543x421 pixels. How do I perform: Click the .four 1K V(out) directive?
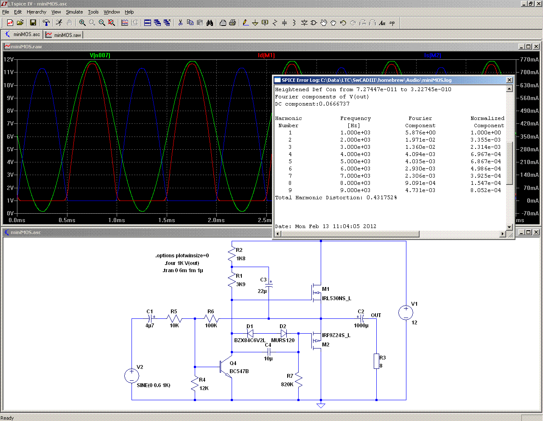pos(182,263)
